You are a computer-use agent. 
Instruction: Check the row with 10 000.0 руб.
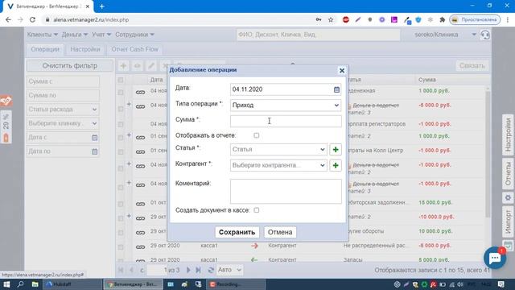tap(121, 233)
